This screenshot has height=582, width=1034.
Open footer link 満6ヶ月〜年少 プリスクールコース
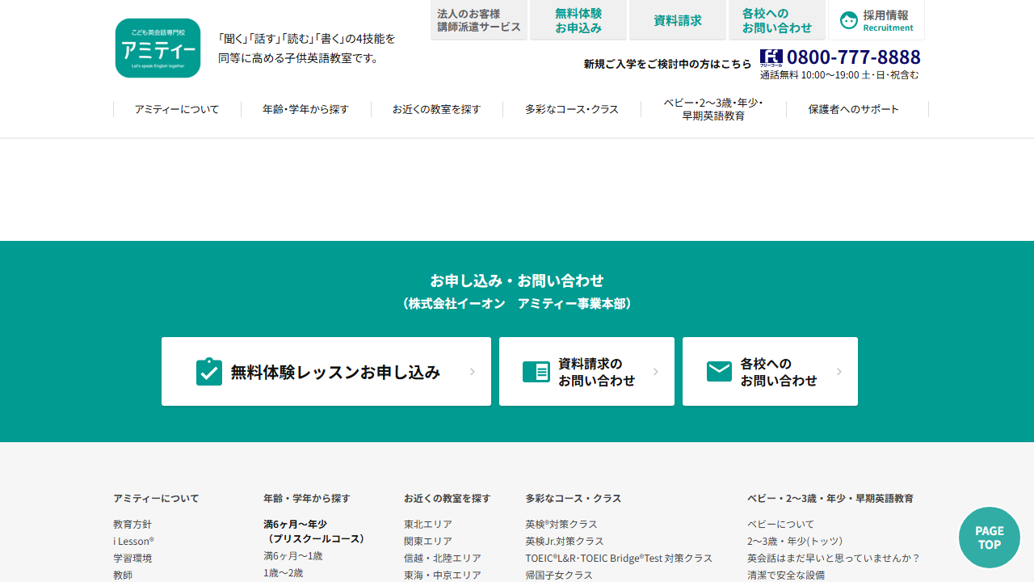tap(314, 531)
